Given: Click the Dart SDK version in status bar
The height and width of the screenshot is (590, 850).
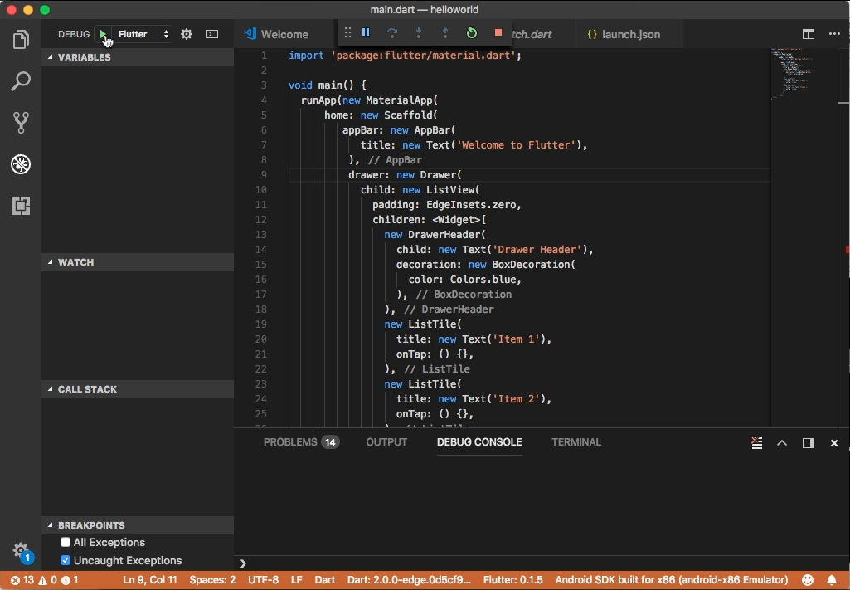Looking at the screenshot, I should click(x=410, y=580).
